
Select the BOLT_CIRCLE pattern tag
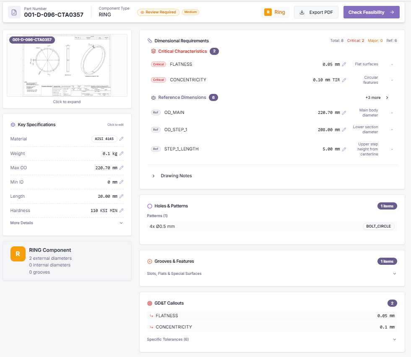pos(378,226)
